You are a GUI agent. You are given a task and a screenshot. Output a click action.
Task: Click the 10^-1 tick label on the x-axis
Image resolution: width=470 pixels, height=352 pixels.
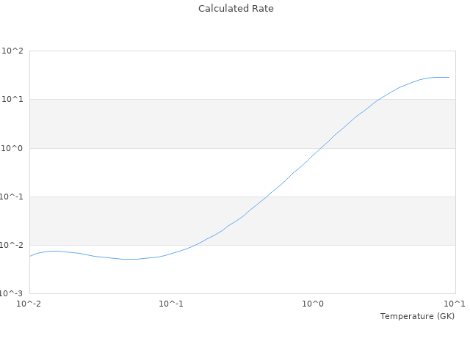coord(171,304)
